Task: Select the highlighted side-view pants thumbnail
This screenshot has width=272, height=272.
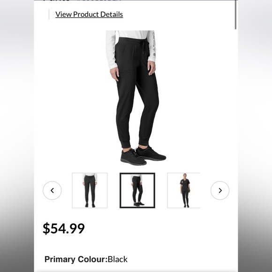Action: (x=137, y=190)
